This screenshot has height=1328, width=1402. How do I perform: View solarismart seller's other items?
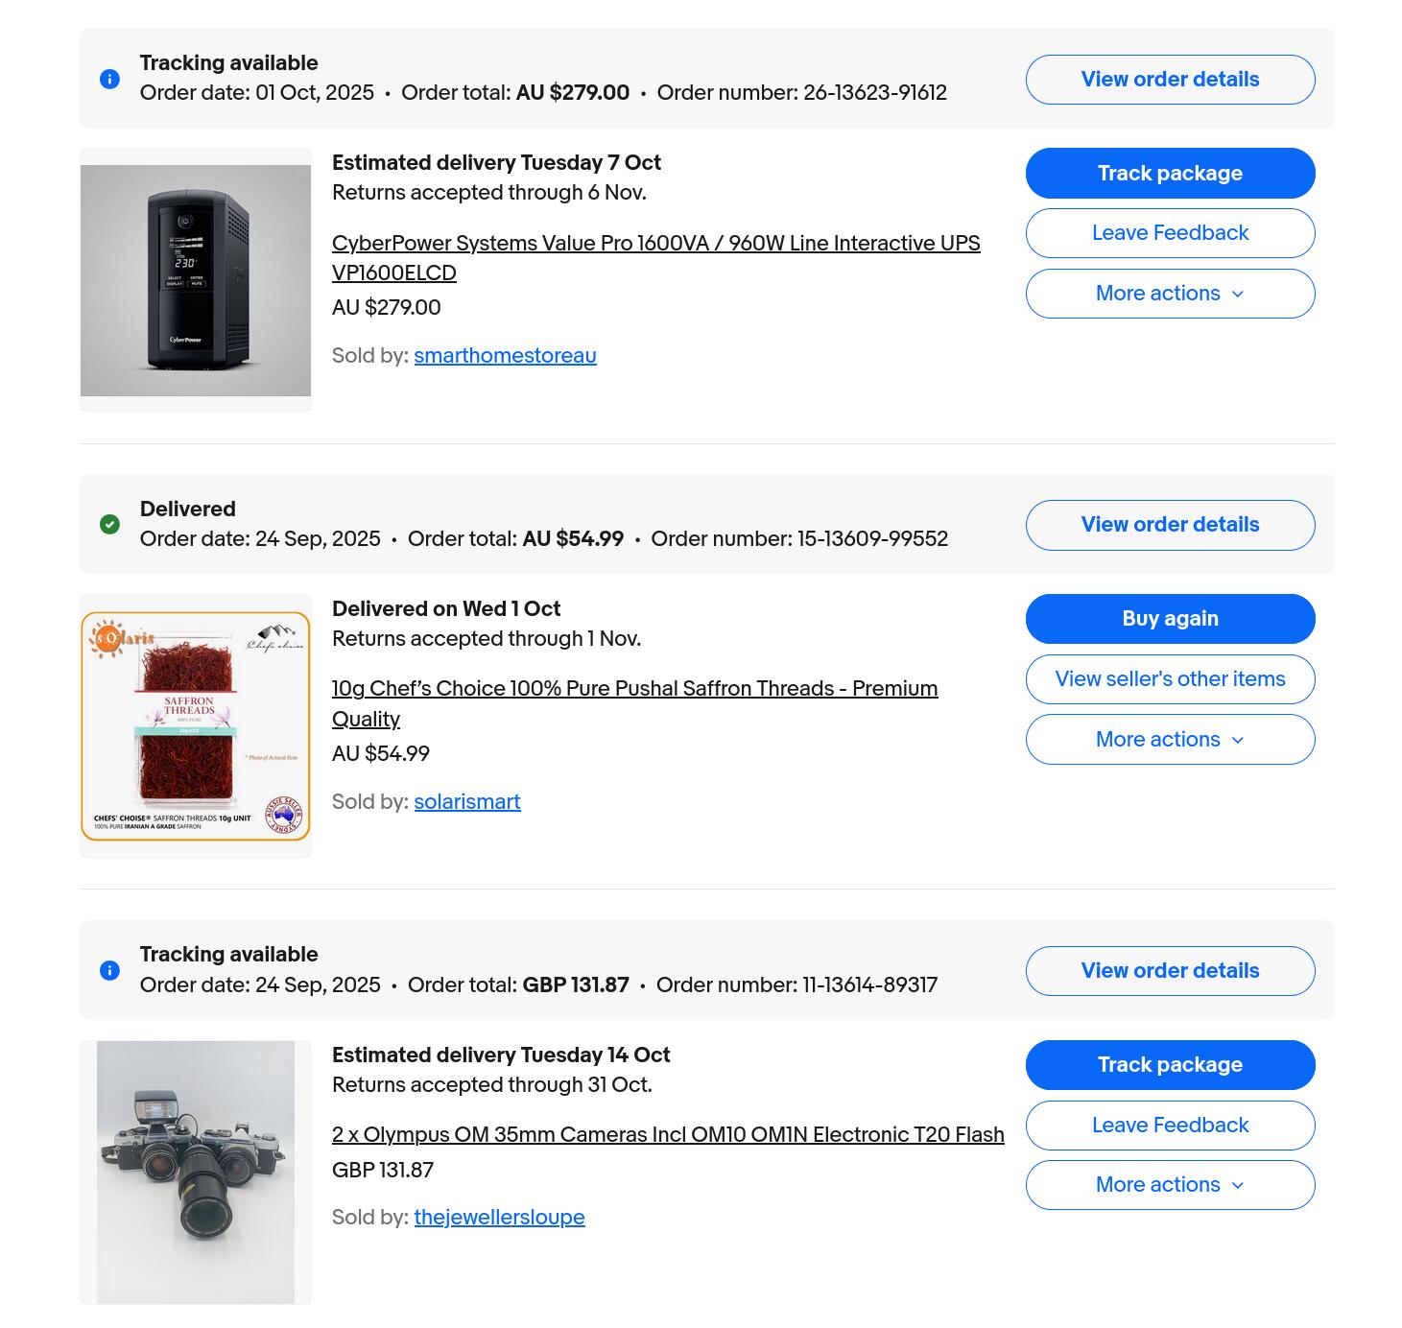click(1169, 678)
